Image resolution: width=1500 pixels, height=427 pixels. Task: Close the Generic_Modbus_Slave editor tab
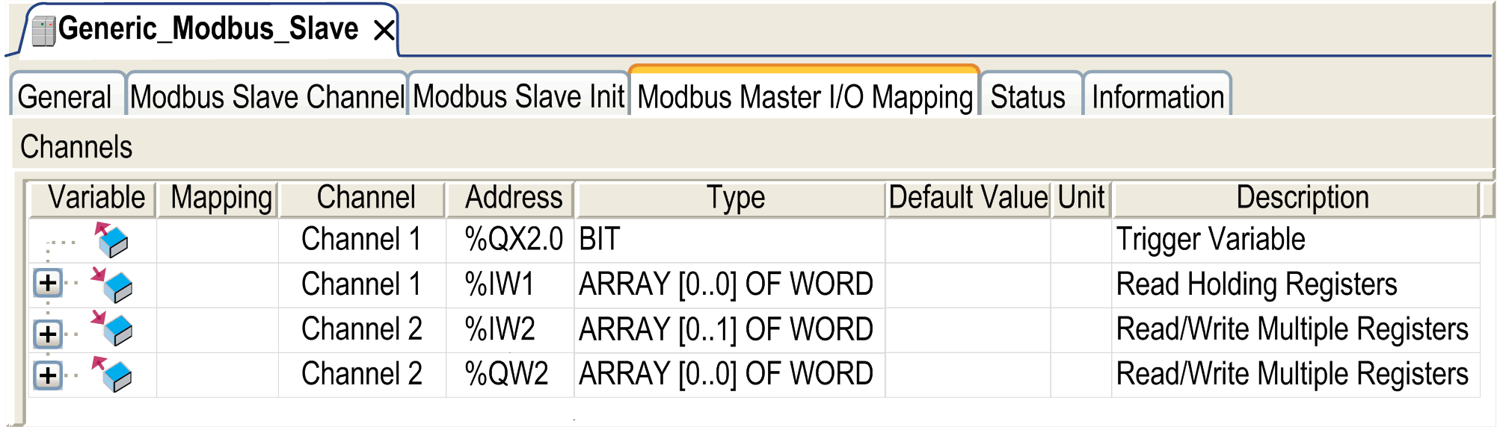click(384, 31)
